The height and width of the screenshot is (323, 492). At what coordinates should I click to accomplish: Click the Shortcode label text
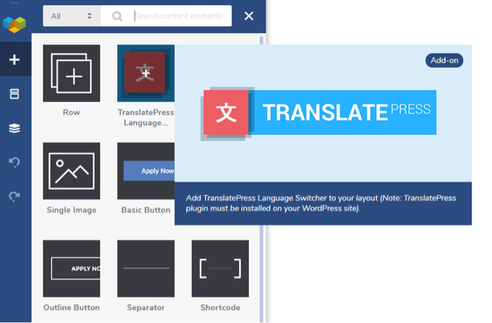pos(220,308)
